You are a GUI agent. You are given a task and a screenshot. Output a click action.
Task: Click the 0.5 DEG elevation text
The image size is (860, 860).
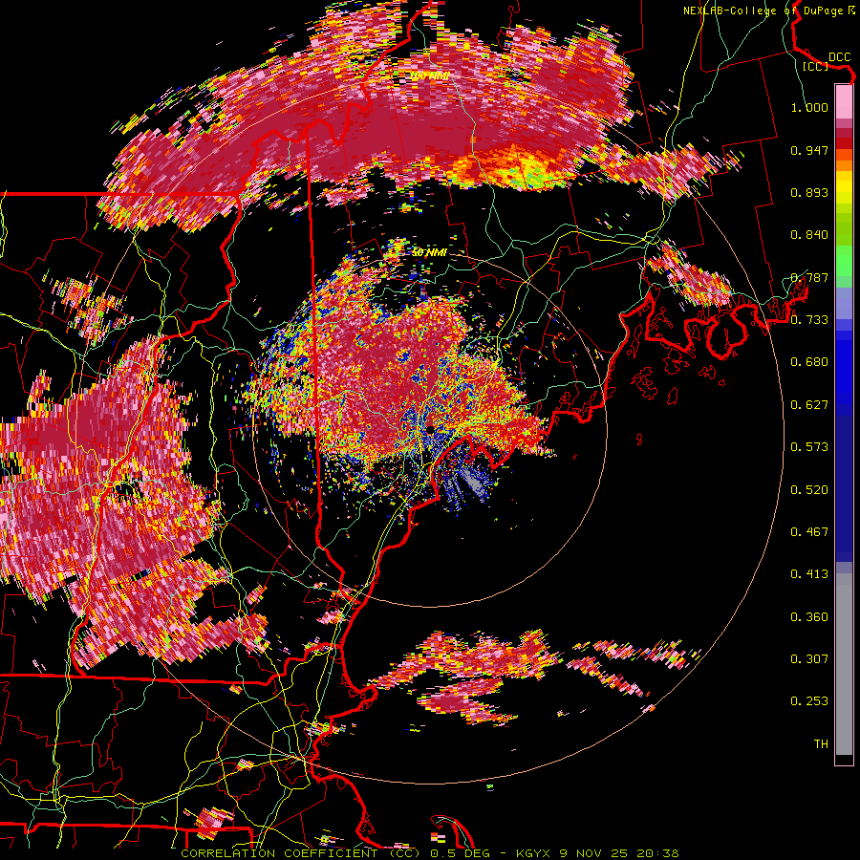tap(460, 853)
